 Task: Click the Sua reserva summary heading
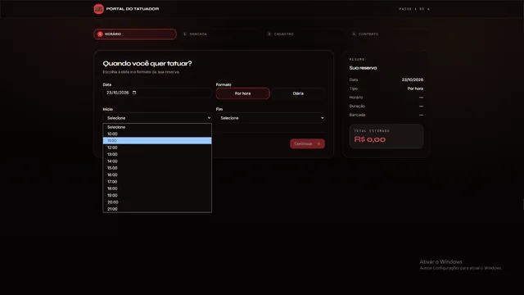coord(363,68)
